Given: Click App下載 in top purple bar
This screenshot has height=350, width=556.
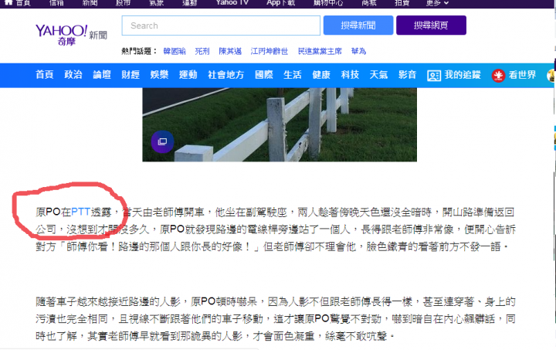Looking at the screenshot, I should (281, 2).
